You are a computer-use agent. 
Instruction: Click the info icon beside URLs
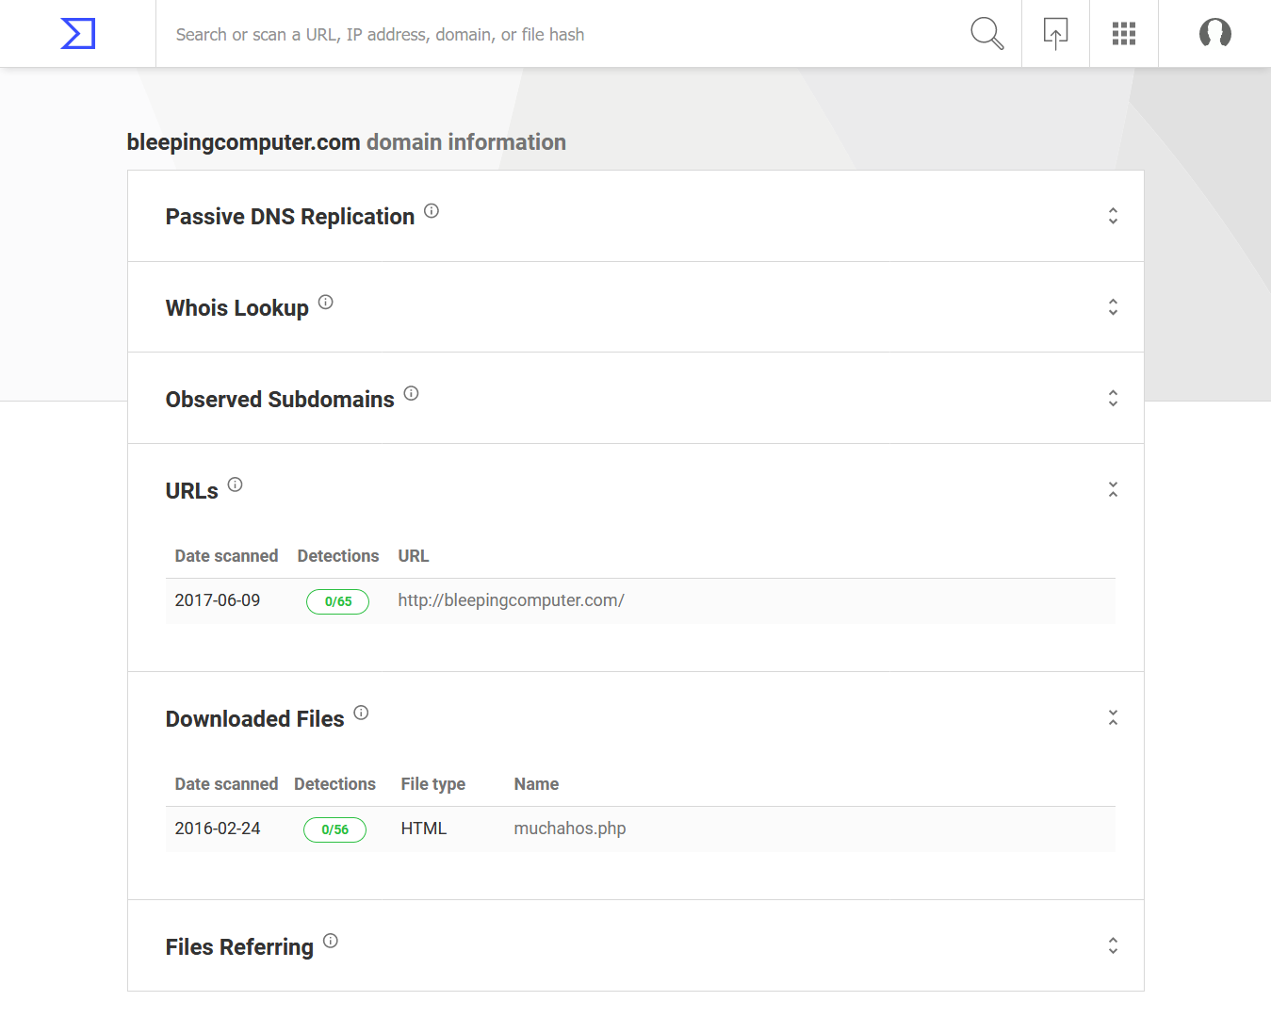pyautogui.click(x=235, y=484)
